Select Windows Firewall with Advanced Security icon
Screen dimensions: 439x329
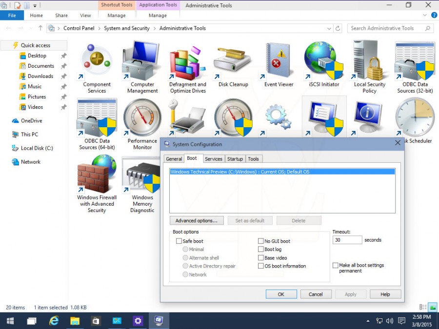click(97, 174)
